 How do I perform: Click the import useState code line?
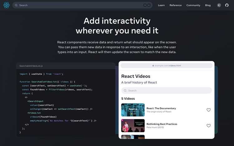[41, 74]
